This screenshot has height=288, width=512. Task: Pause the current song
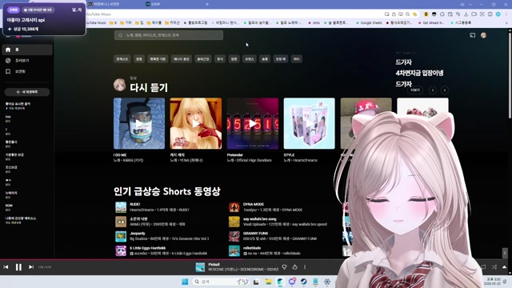(x=18, y=267)
